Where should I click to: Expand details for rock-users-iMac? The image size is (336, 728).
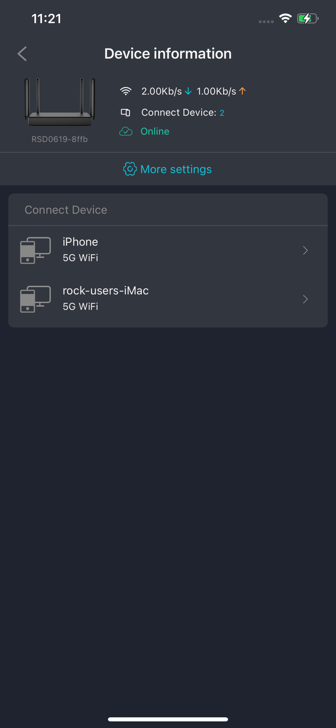click(305, 299)
